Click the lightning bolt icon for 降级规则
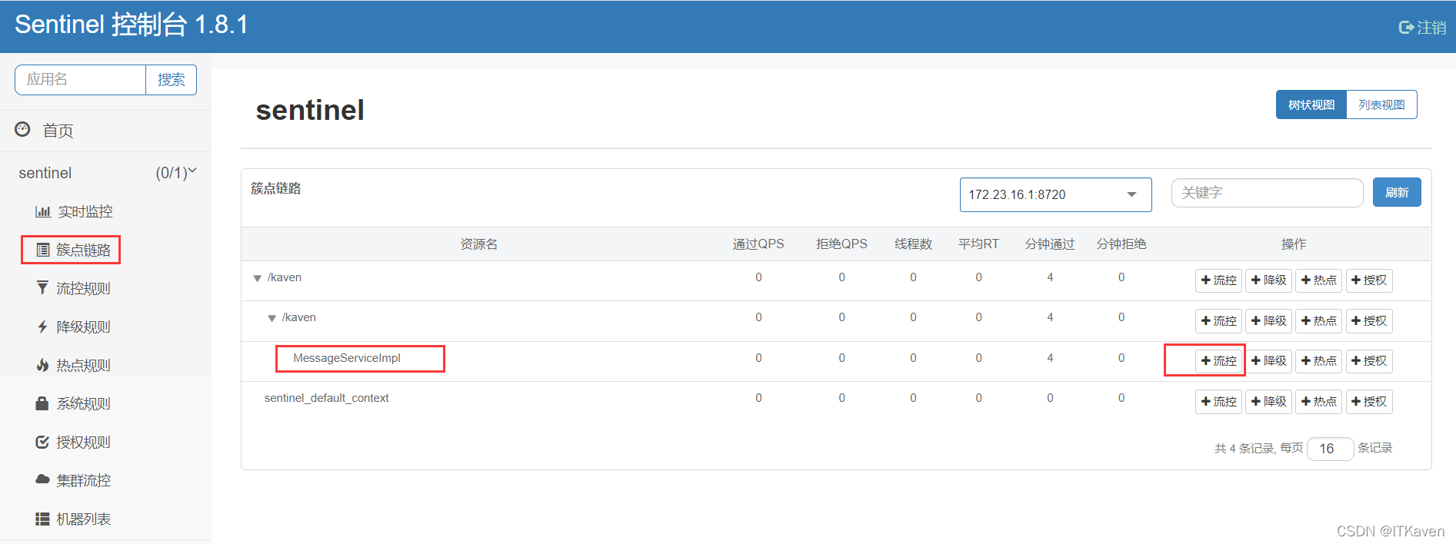The width and height of the screenshot is (1456, 544). pyautogui.click(x=42, y=327)
